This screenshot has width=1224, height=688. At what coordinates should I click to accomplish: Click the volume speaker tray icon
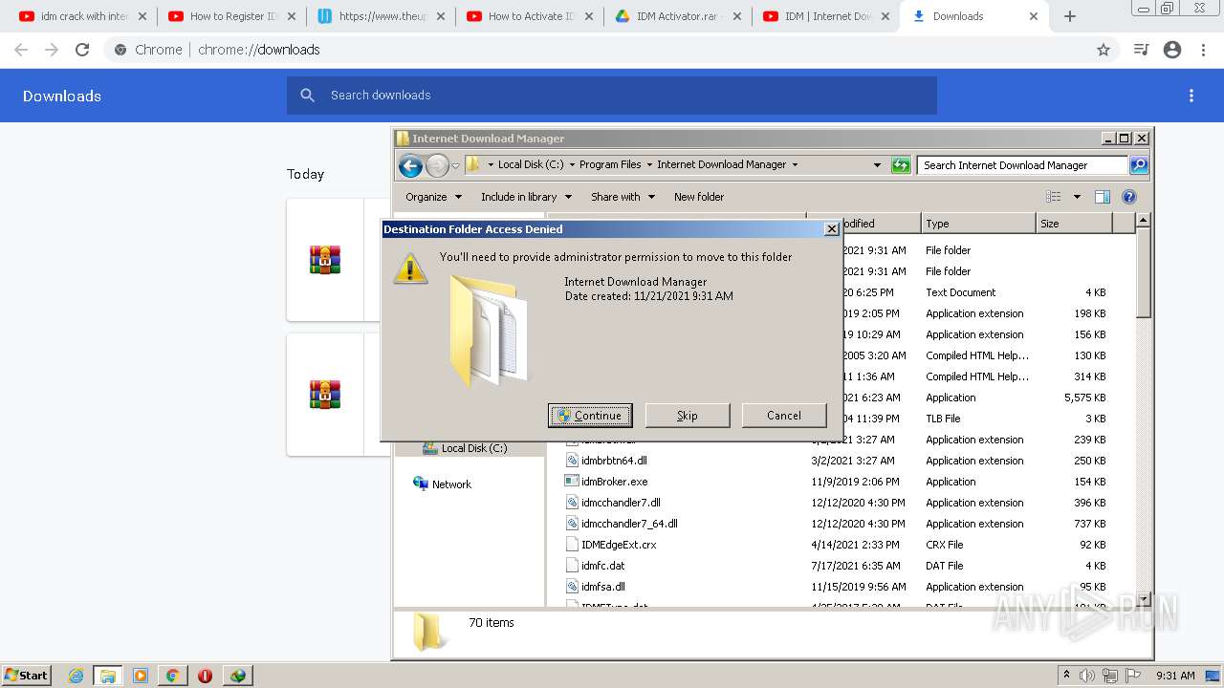tap(1087, 676)
